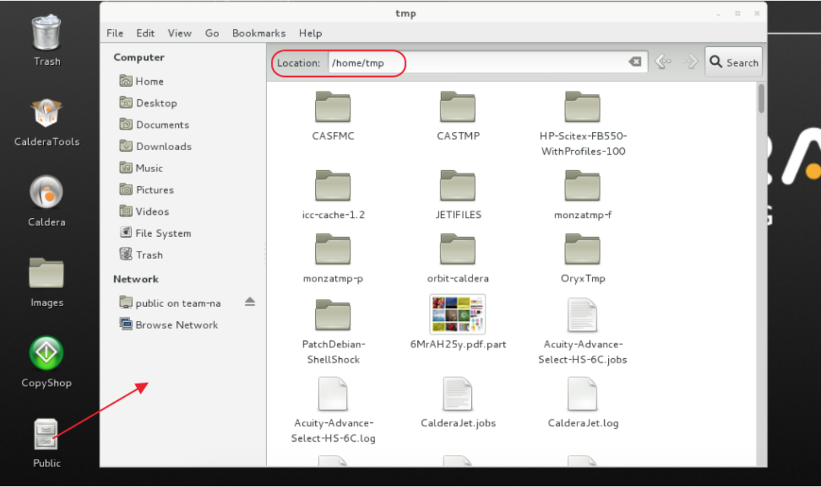Open the Bookmarks menu

[x=258, y=33]
